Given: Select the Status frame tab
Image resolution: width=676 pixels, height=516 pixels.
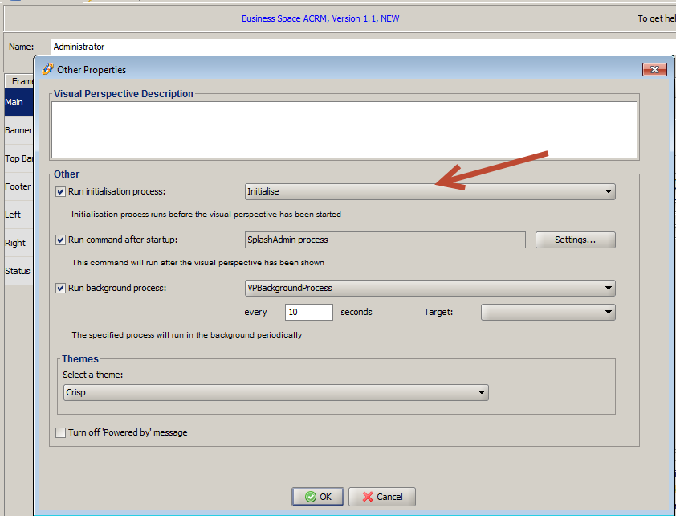Looking at the screenshot, I should click(18, 271).
